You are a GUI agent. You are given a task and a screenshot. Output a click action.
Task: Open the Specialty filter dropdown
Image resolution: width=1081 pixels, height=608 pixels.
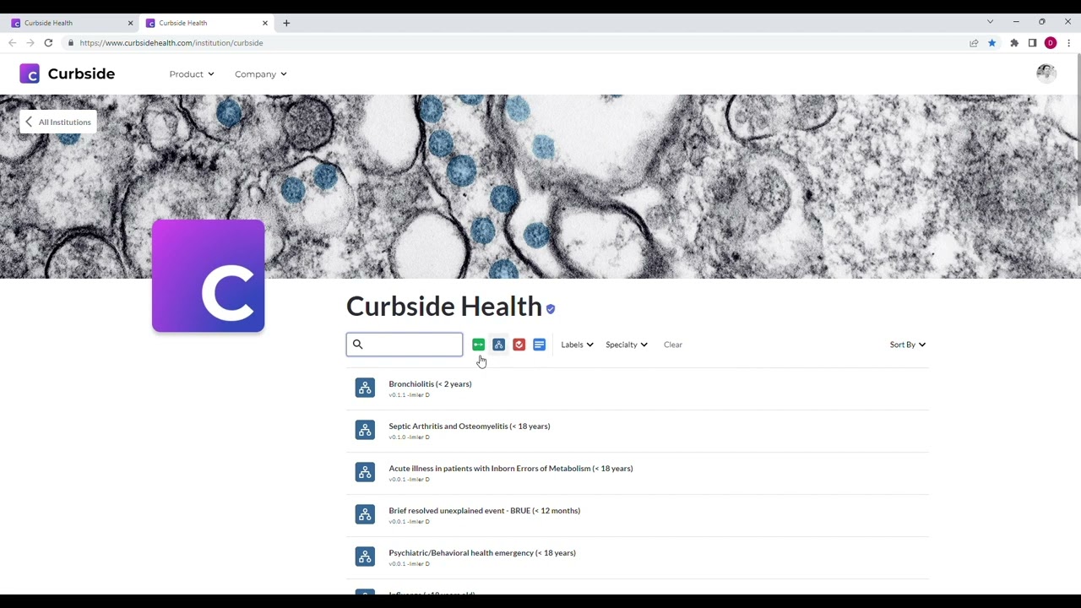click(626, 345)
